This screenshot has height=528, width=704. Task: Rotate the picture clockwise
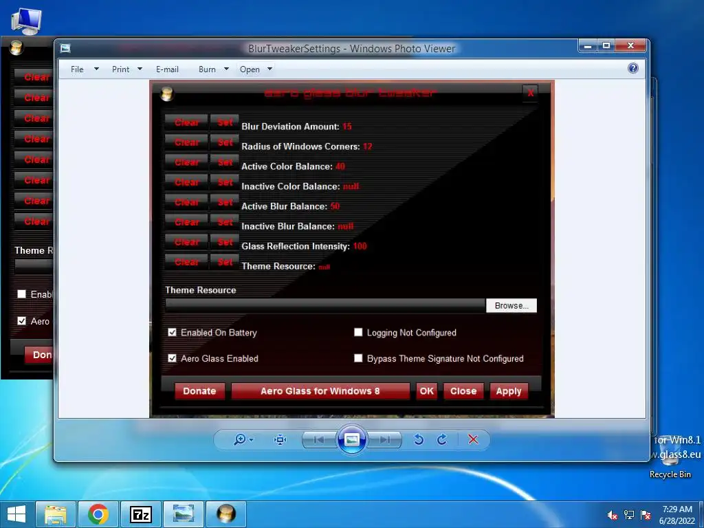click(x=442, y=439)
